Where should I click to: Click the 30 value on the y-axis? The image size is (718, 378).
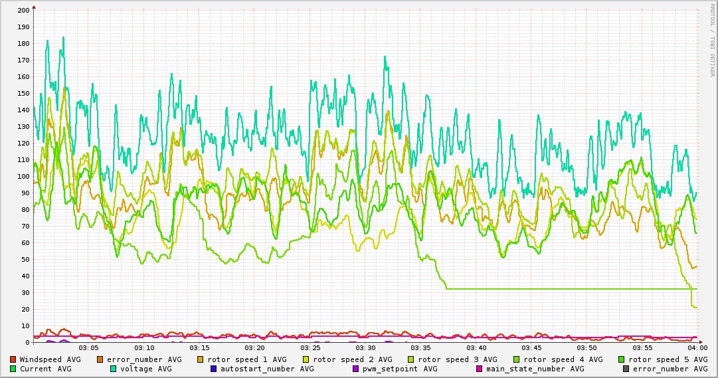tap(26, 293)
